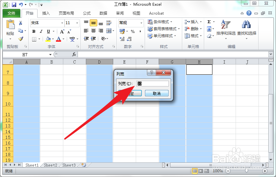Increase decimal places

tap(122, 39)
